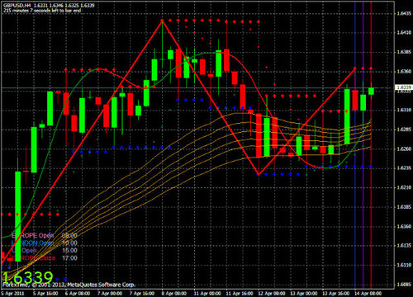Click the GBPUSD,H4 chart title text
This screenshot has height=297, width=413.
(17, 5)
